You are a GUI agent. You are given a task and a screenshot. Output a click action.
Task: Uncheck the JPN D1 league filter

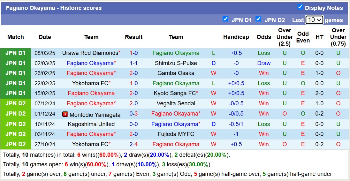click(225, 19)
